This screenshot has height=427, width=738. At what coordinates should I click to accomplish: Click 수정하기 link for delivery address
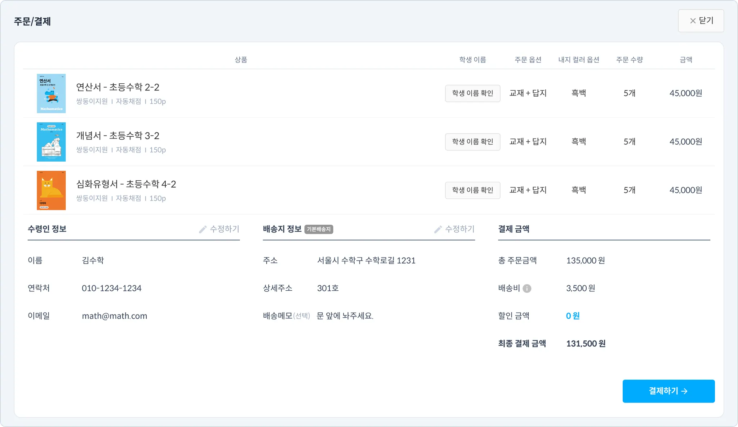[460, 229]
